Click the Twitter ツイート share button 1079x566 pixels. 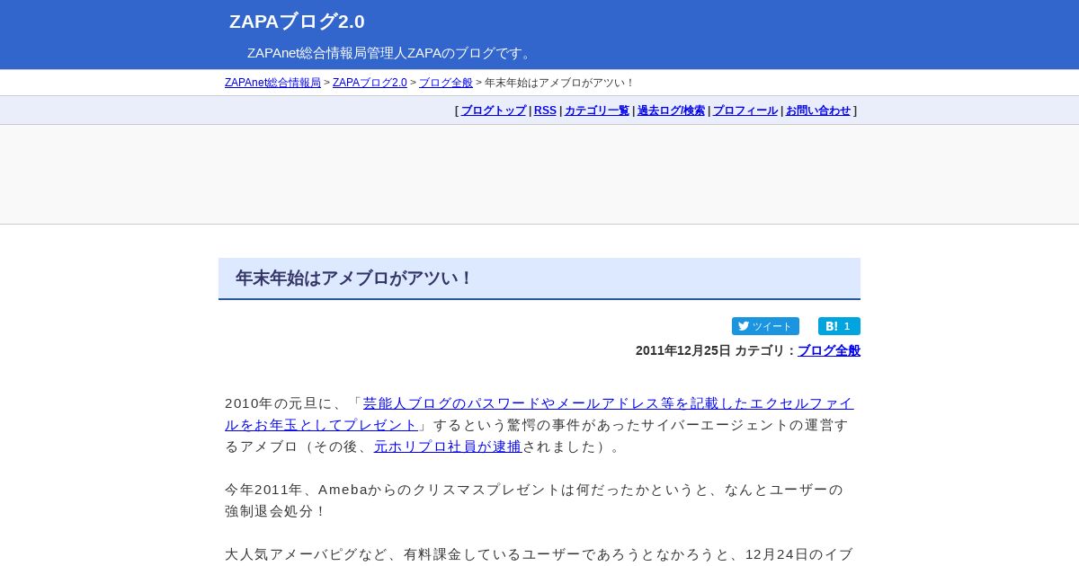point(765,326)
